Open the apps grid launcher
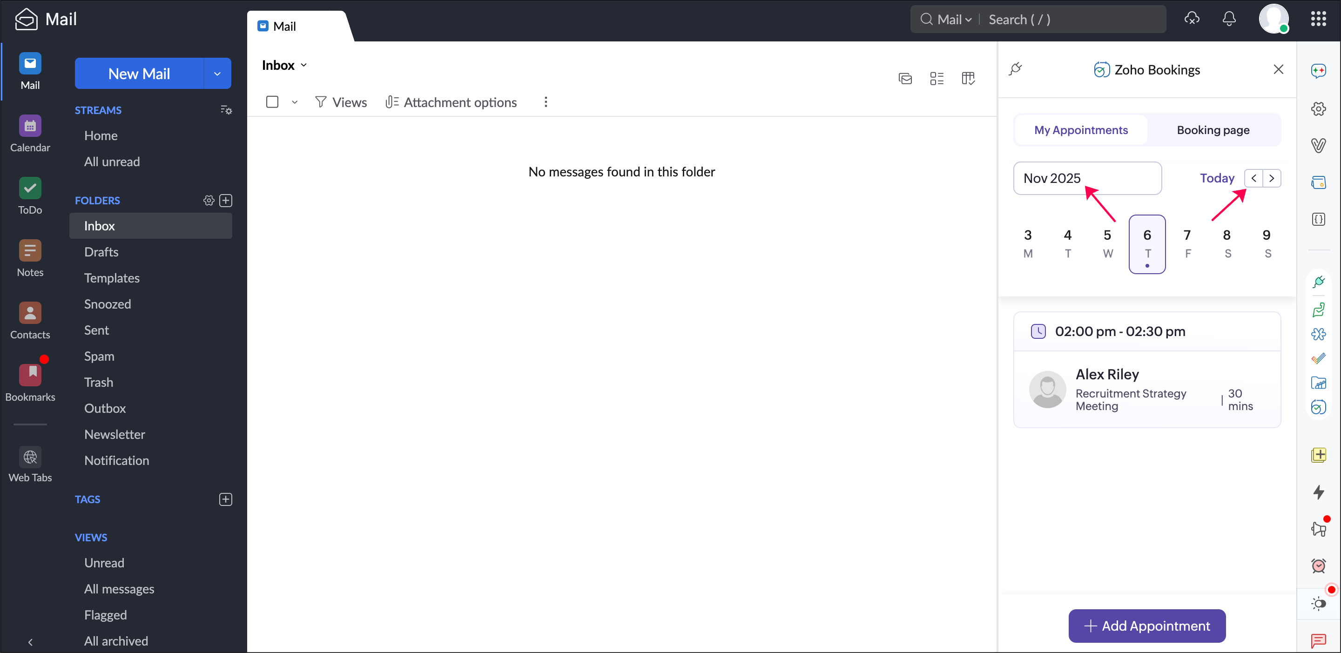The width and height of the screenshot is (1341, 653). pos(1318,19)
